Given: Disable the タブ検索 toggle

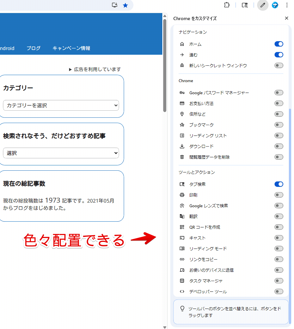Looking at the screenshot, I should click(x=279, y=184).
